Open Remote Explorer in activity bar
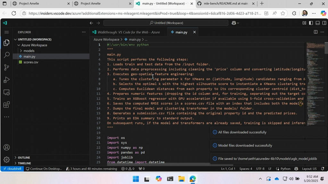Image resolution: width=328 pixels, height=184 pixels. pyautogui.click(x=6, y=92)
